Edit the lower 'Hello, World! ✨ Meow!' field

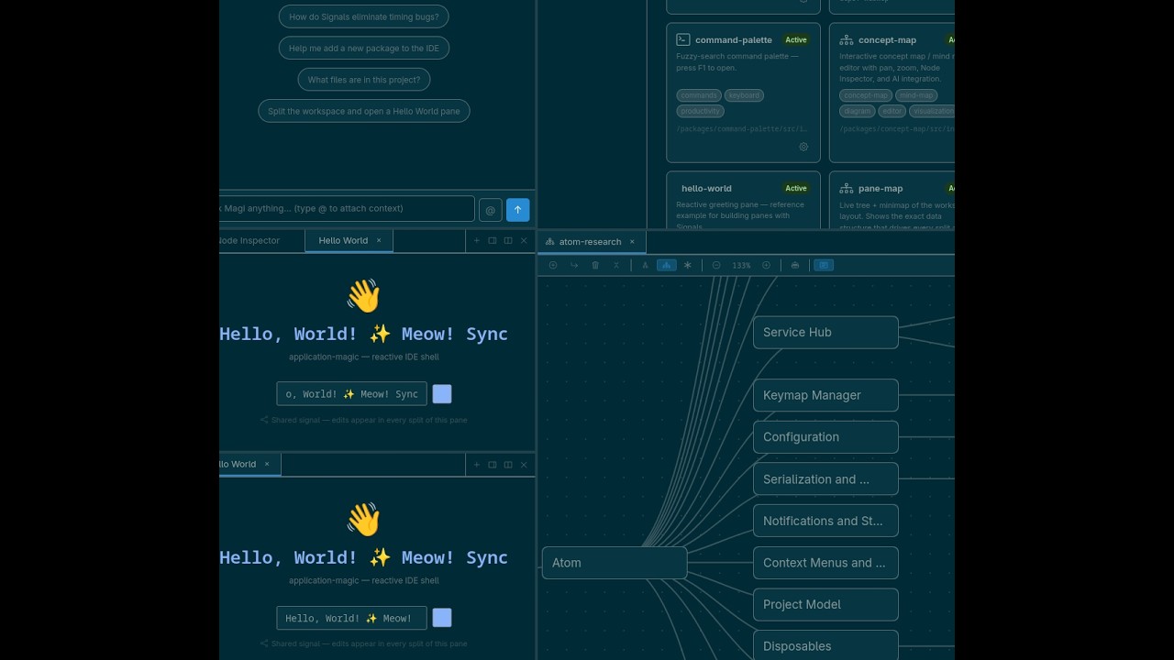[351, 618]
